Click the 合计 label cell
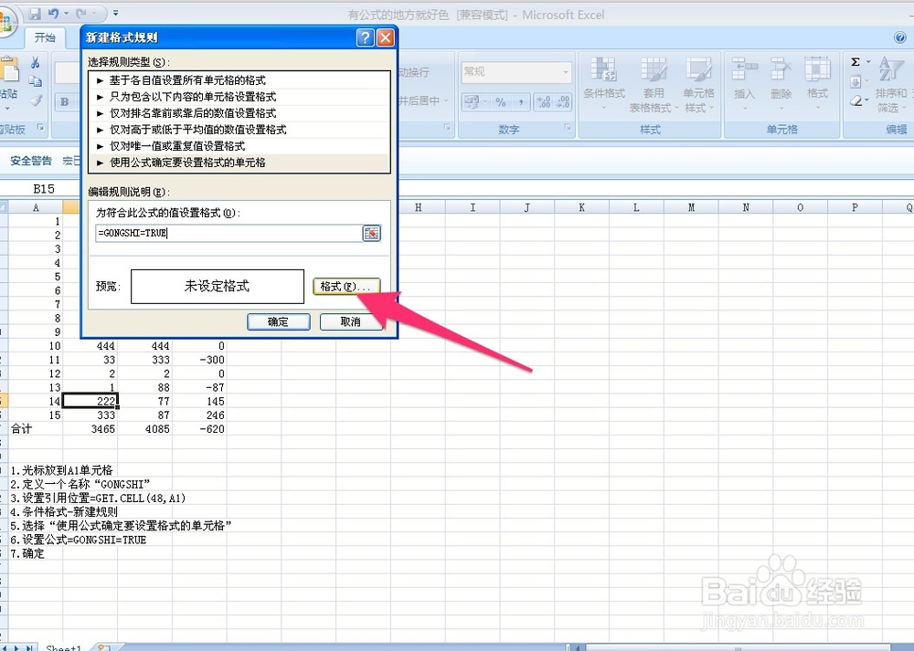Image resolution: width=914 pixels, height=651 pixels. click(36, 429)
